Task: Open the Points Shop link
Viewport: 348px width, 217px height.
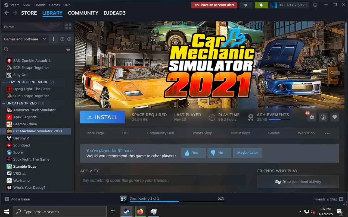Action: click(202, 133)
